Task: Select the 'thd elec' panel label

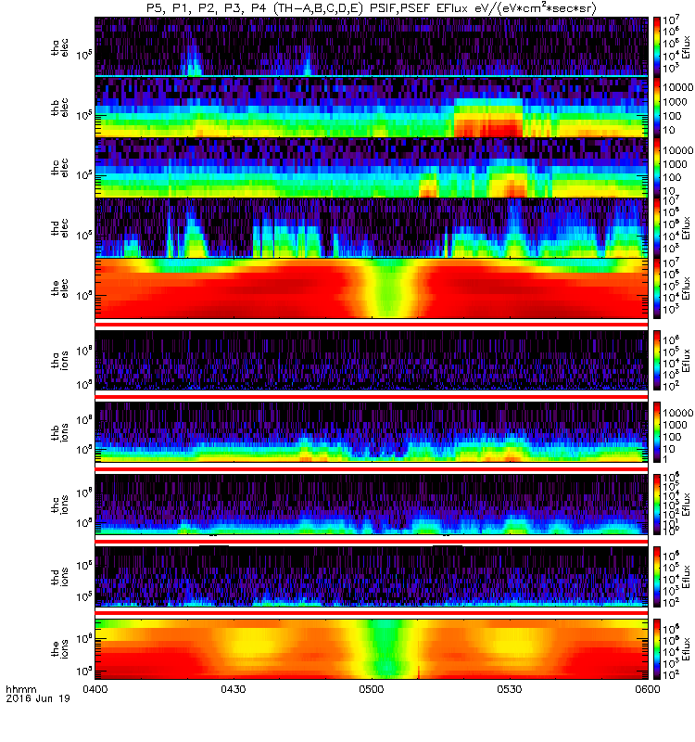Action: pos(59,227)
